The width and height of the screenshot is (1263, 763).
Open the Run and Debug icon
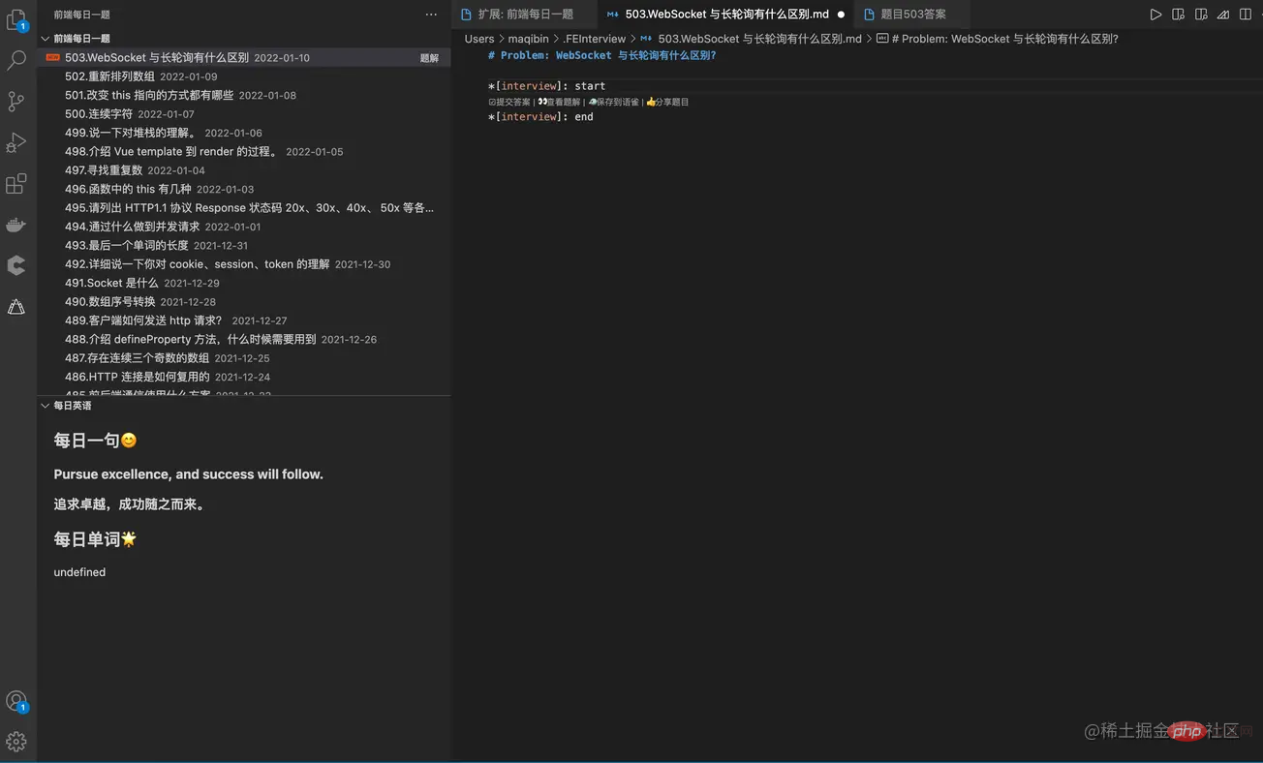click(15, 142)
